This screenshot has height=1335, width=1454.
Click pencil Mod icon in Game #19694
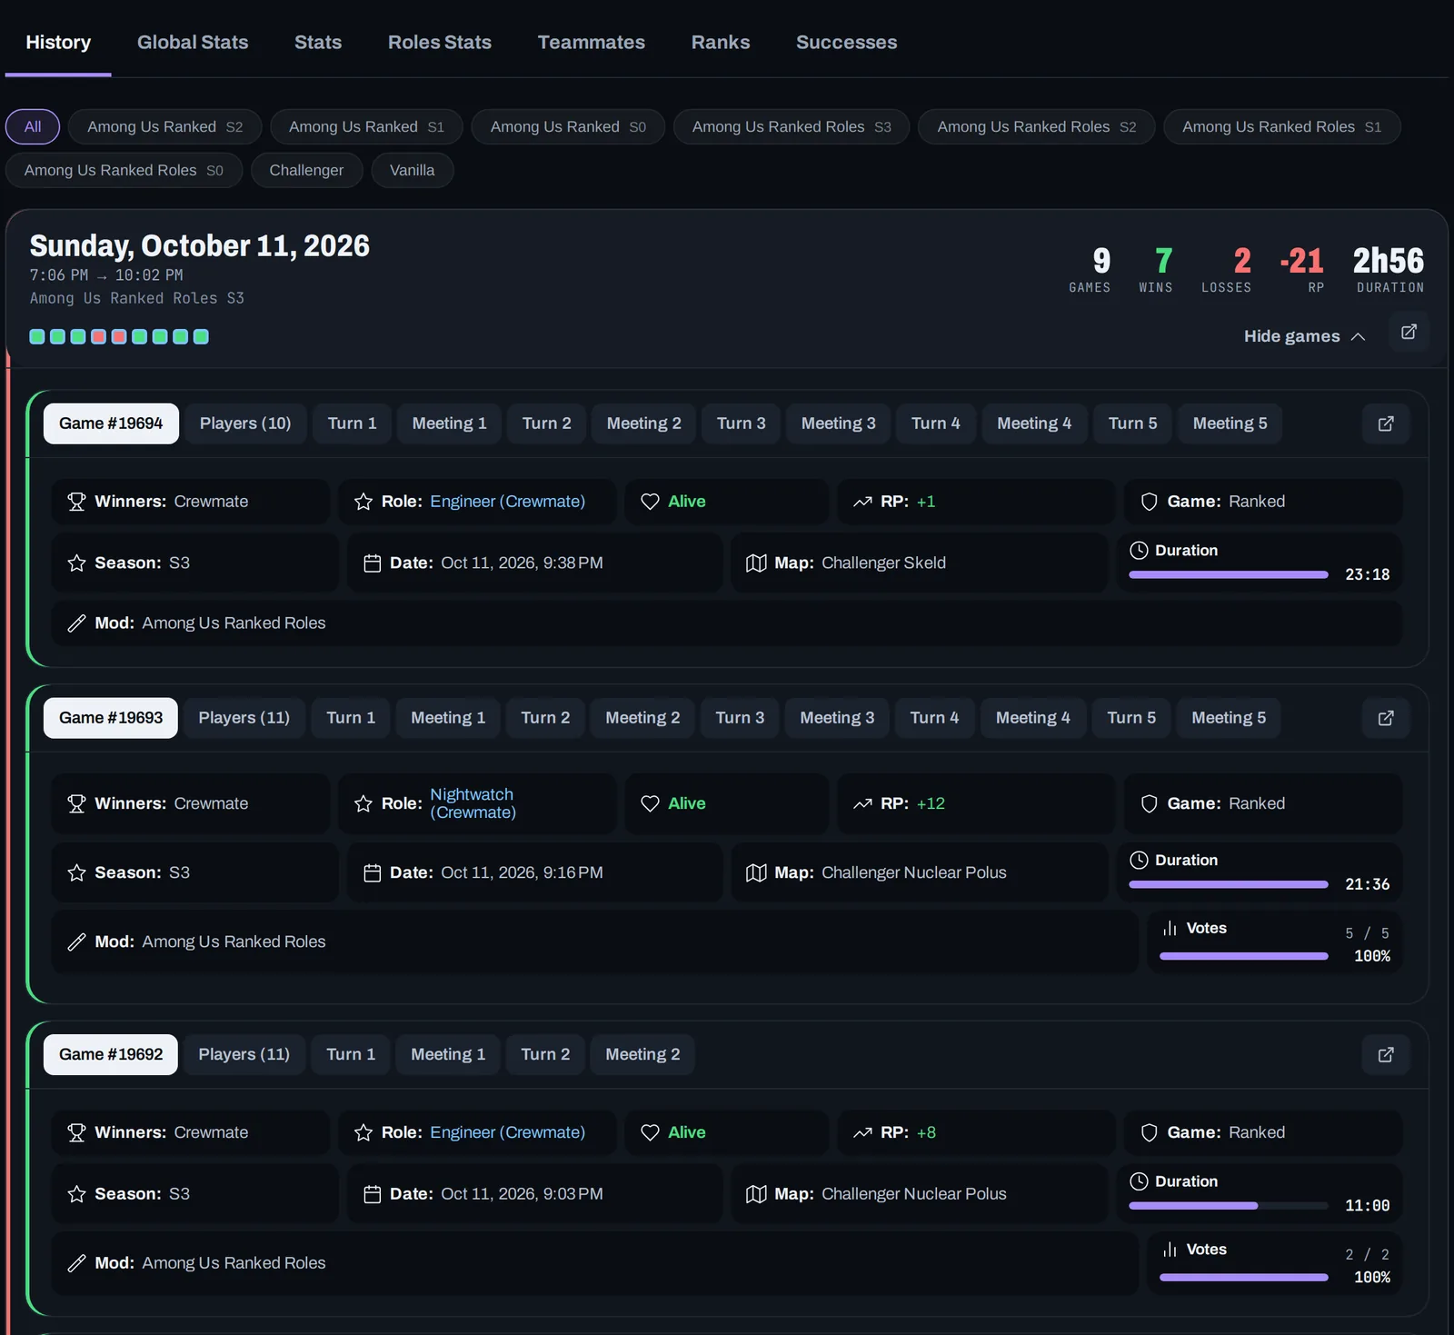(x=76, y=623)
